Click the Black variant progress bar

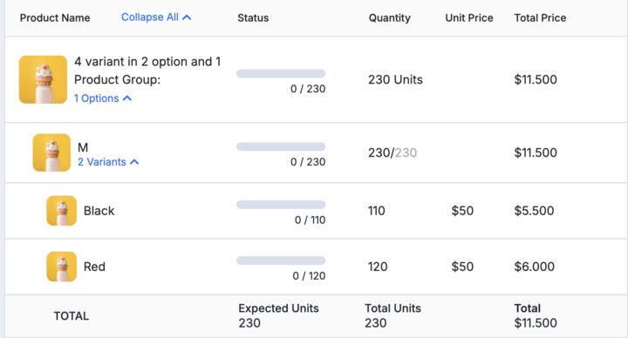click(x=281, y=205)
